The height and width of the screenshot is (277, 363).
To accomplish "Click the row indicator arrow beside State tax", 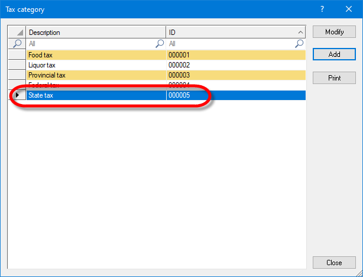I will point(17,95).
